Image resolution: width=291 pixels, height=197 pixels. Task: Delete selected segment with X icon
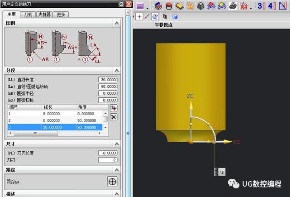114,117
